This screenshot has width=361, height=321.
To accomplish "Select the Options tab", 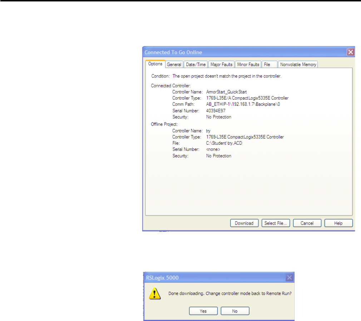I will (155, 64).
